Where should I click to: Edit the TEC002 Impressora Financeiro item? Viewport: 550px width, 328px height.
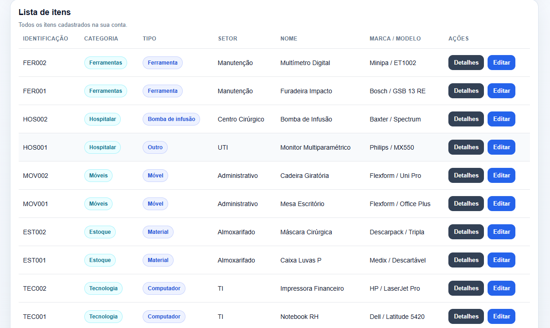[501, 288]
